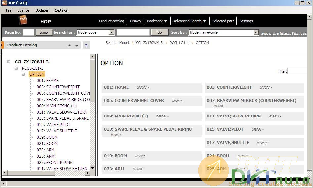This screenshot has height=188, width=313.
Task: Collapse the PCGL-LG1-1 tree node
Action: click(16, 68)
